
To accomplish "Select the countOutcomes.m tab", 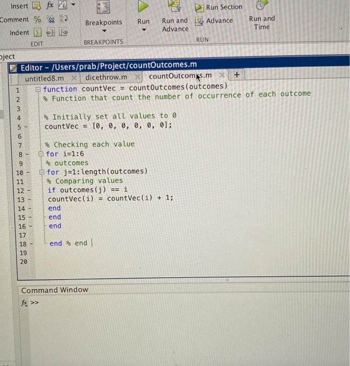I will (x=180, y=76).
